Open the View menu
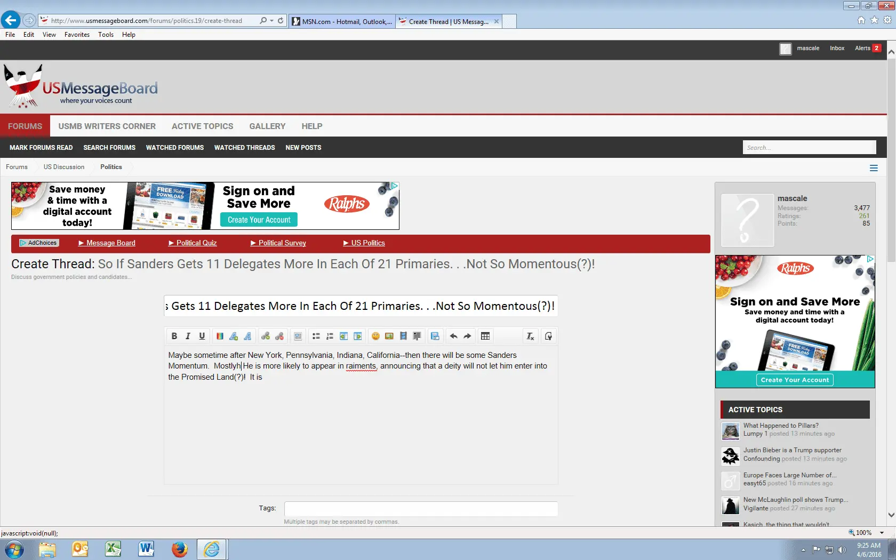Screen dimensions: 896x560 (x=49, y=35)
